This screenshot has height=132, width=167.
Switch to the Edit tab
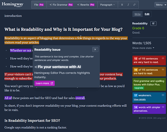point(147,14)
